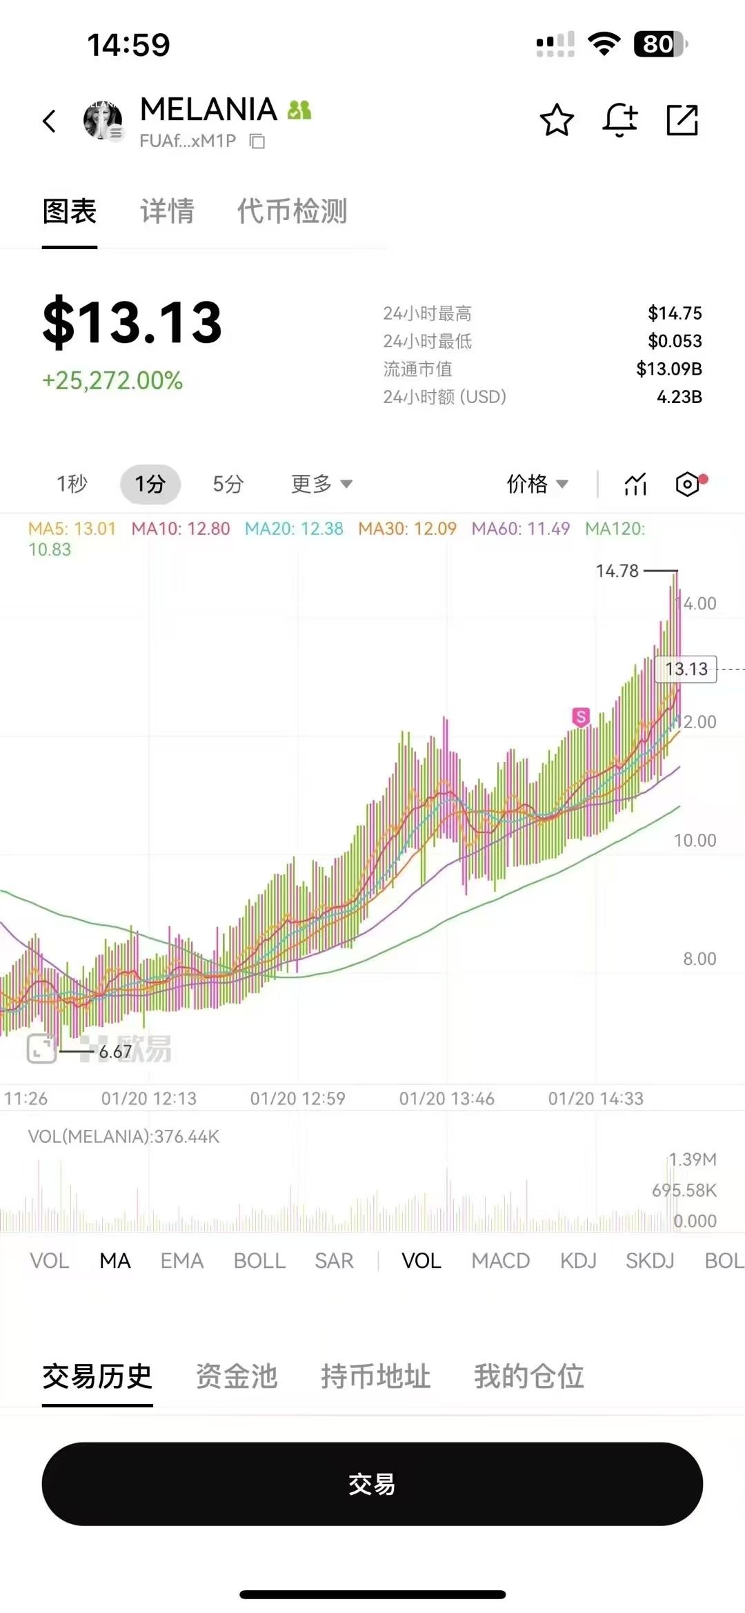Tap the battery indicator in status bar
The image size is (745, 1613).
click(x=660, y=44)
